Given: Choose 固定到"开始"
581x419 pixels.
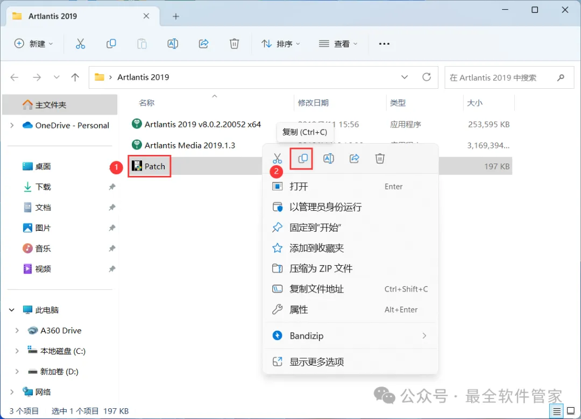Looking at the screenshot, I should [350, 228].
